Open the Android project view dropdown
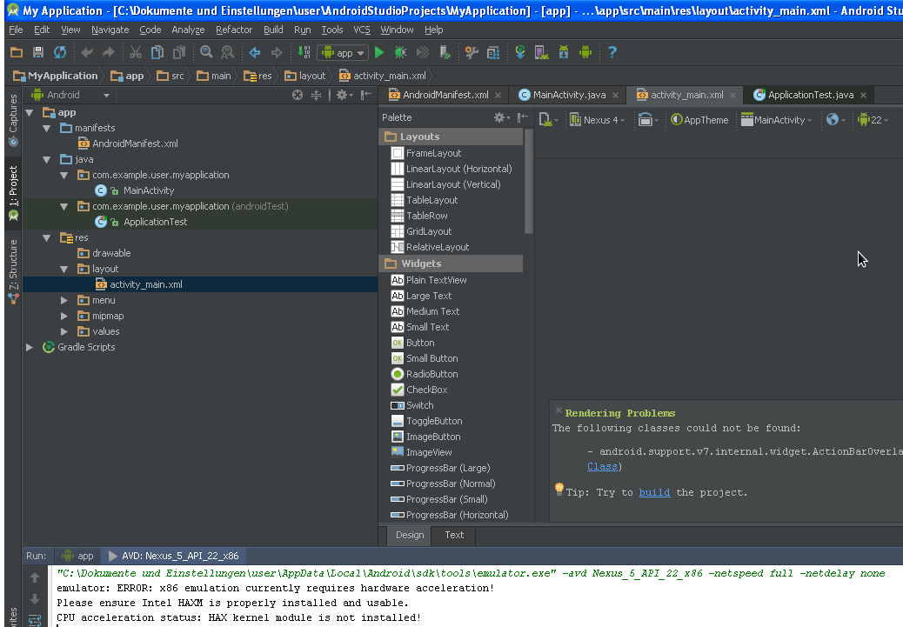 tap(70, 95)
